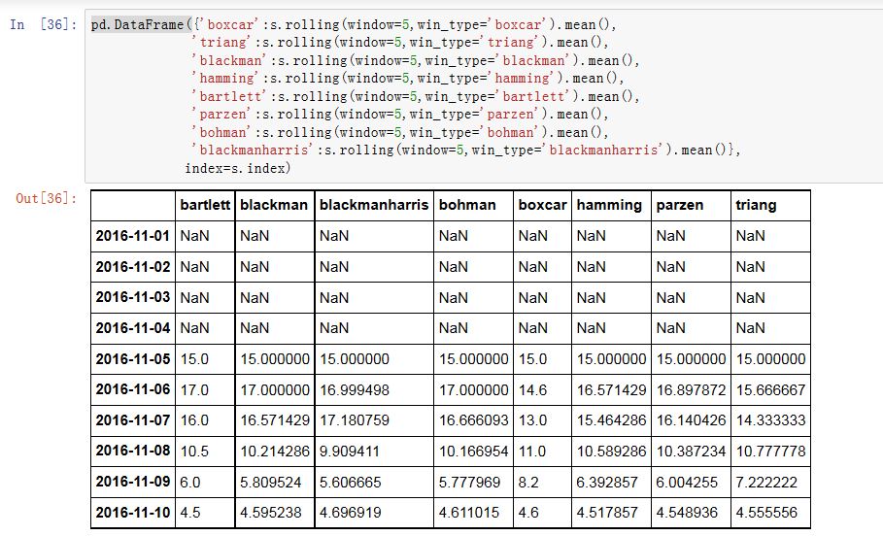883x536 pixels.
Task: Select the triang value 7.222222
Action: (x=771, y=483)
